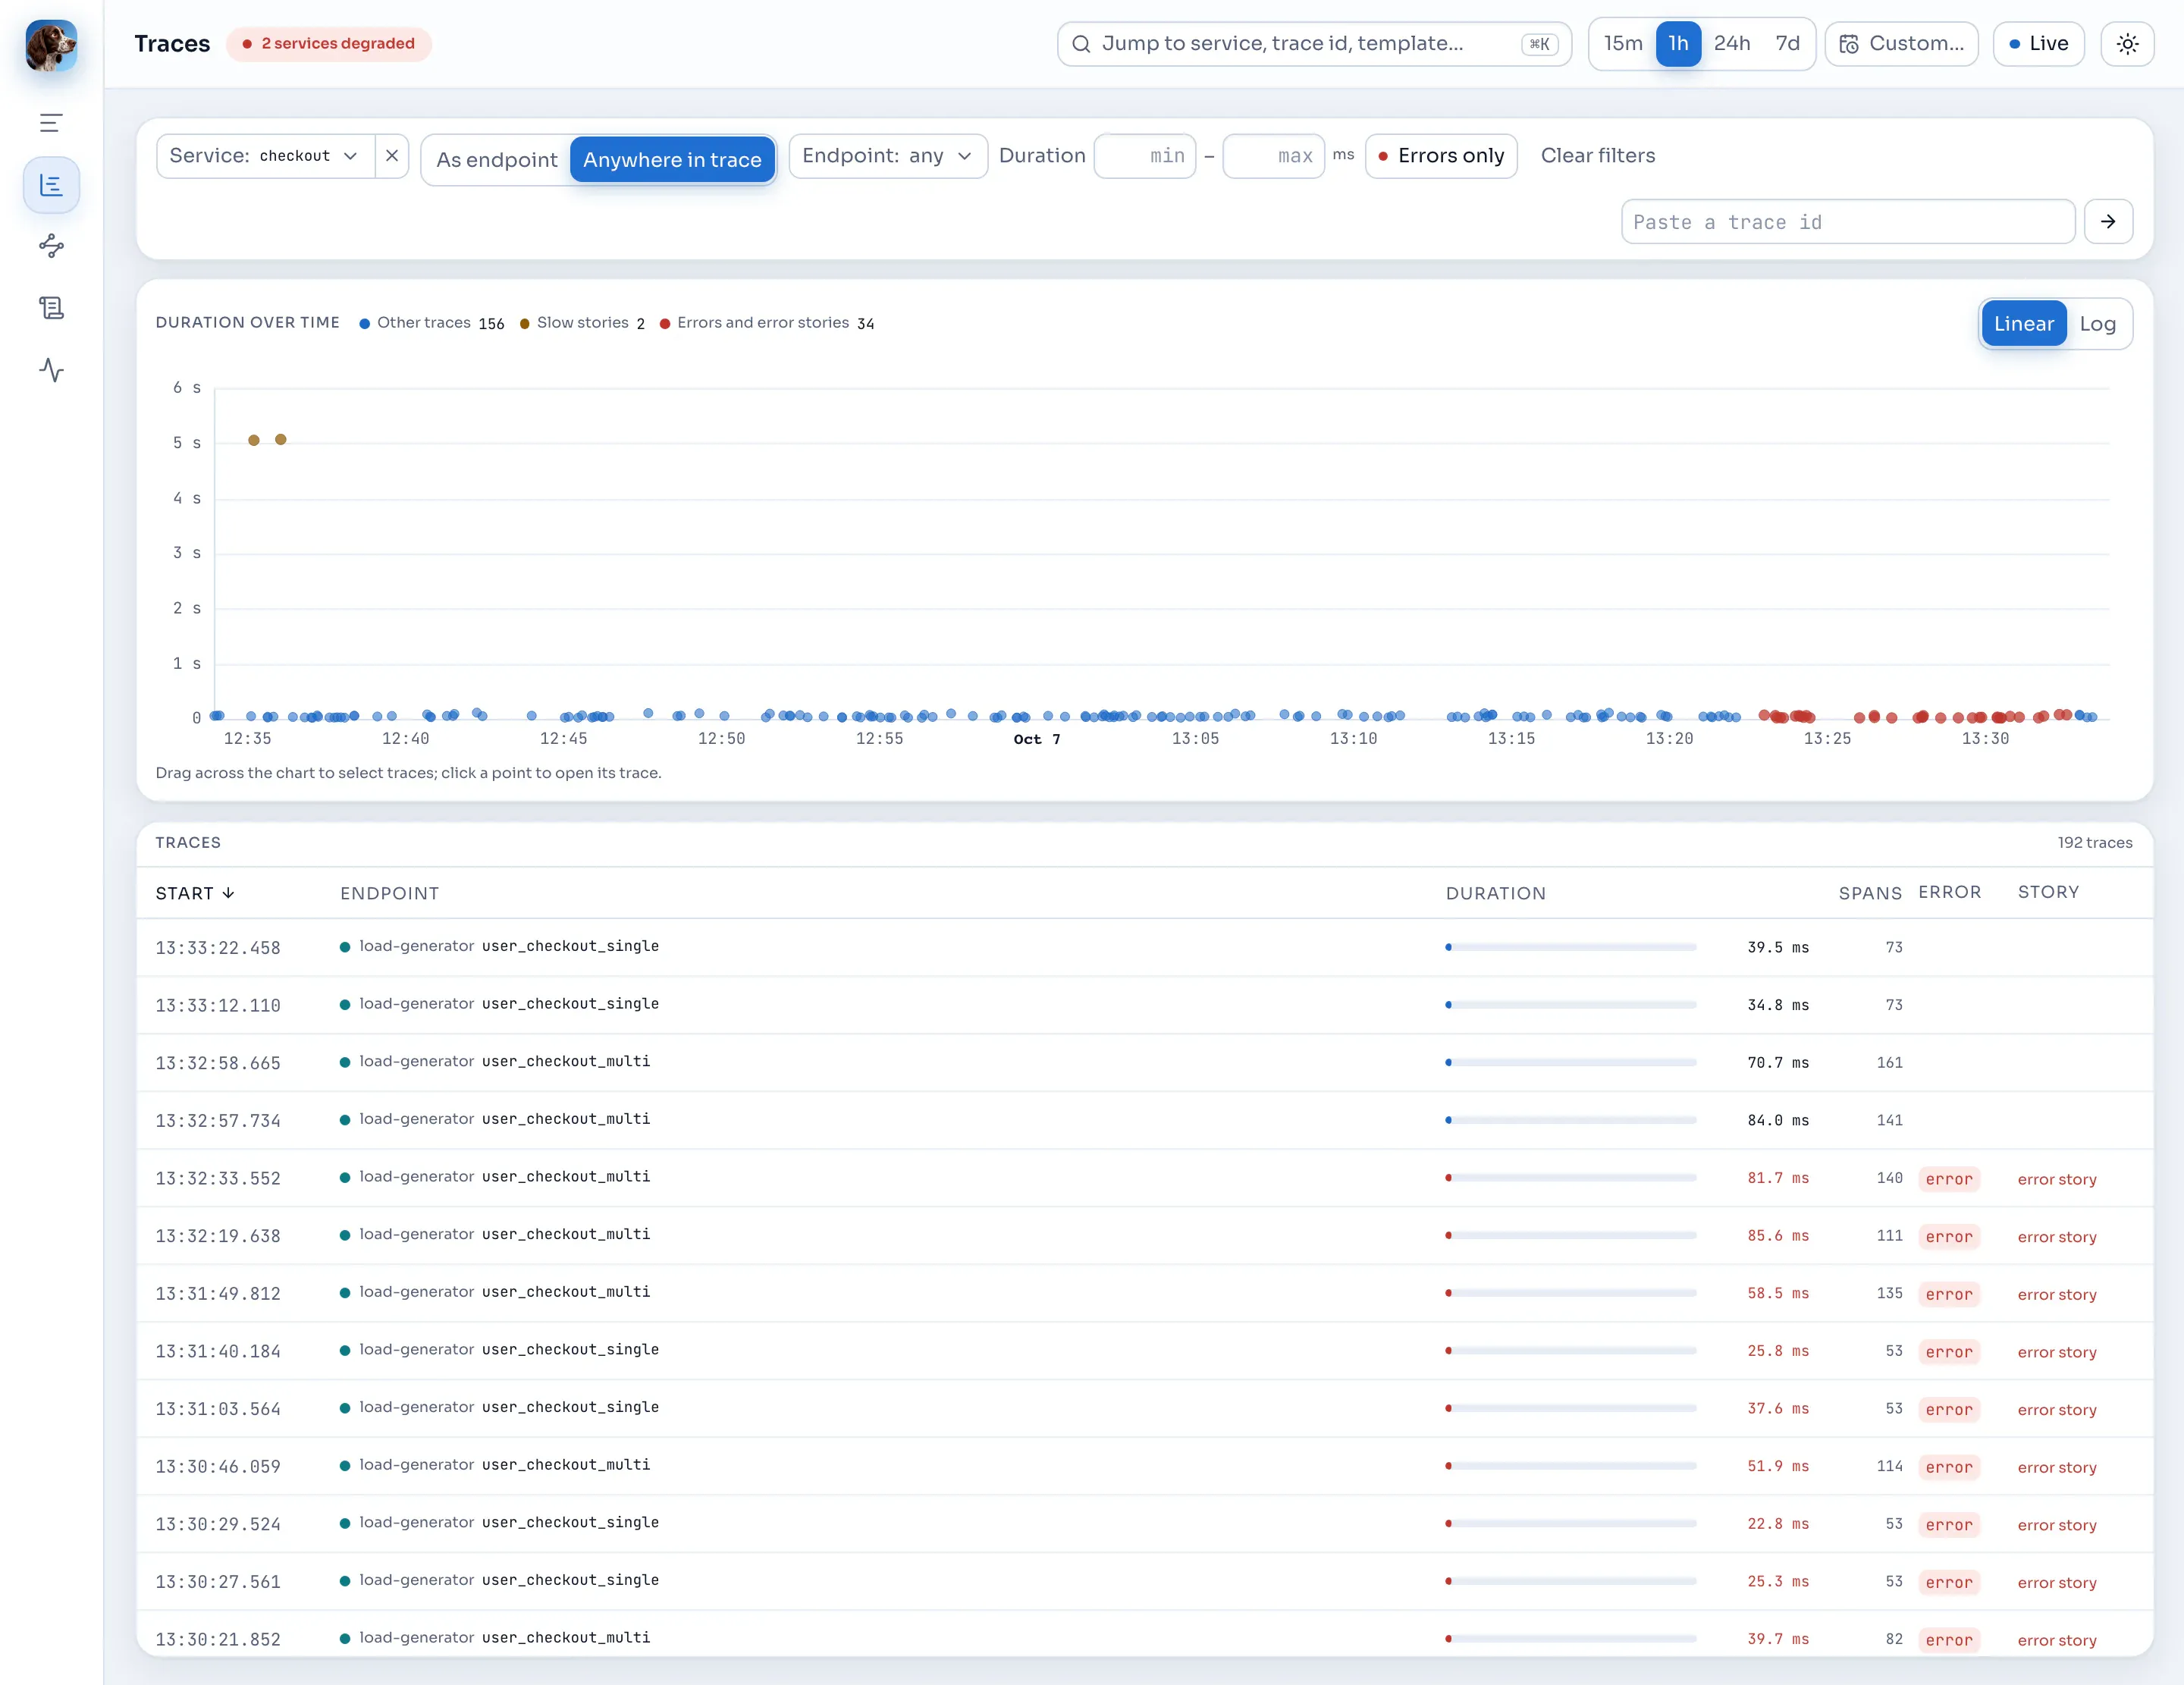Viewport: 2184px width, 1685px height.
Task: Open the 13:32:33.552 error story link
Action: click(2056, 1179)
